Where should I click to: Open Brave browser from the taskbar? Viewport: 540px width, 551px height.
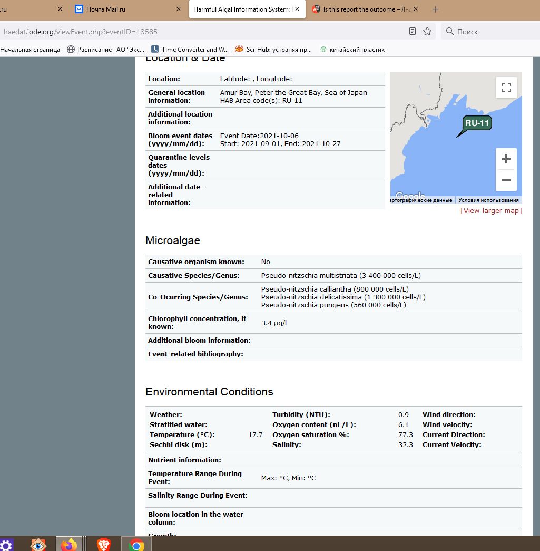click(x=104, y=544)
